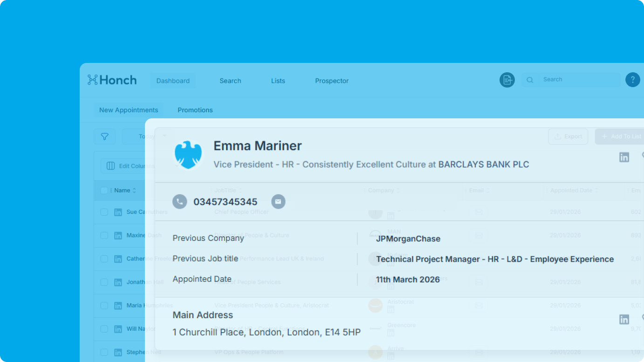Click the BARCLAYS BANK PLC company link

[x=484, y=164]
